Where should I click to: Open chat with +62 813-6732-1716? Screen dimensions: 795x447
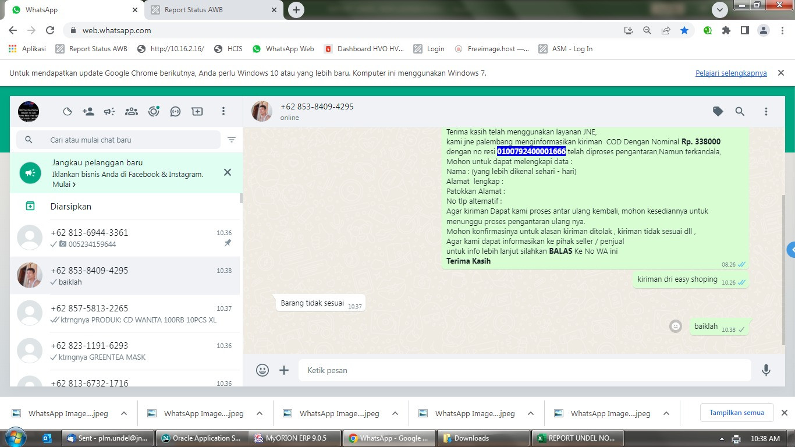(125, 379)
